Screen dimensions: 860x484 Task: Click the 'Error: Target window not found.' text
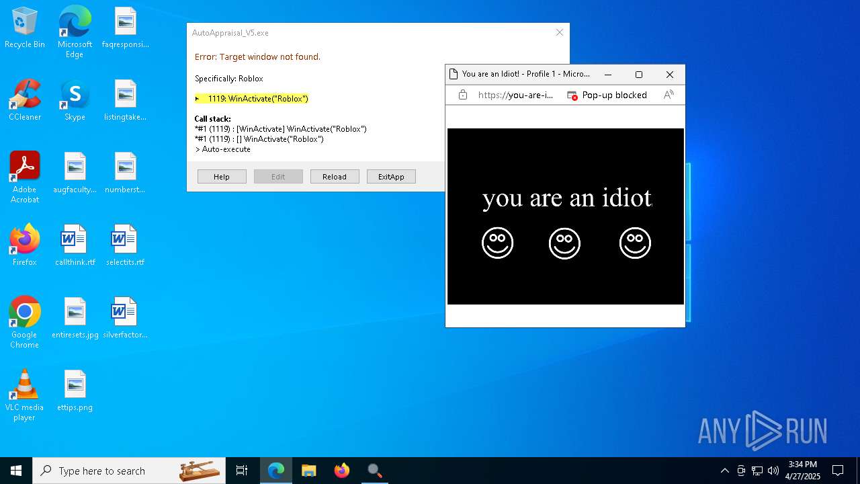[257, 57]
